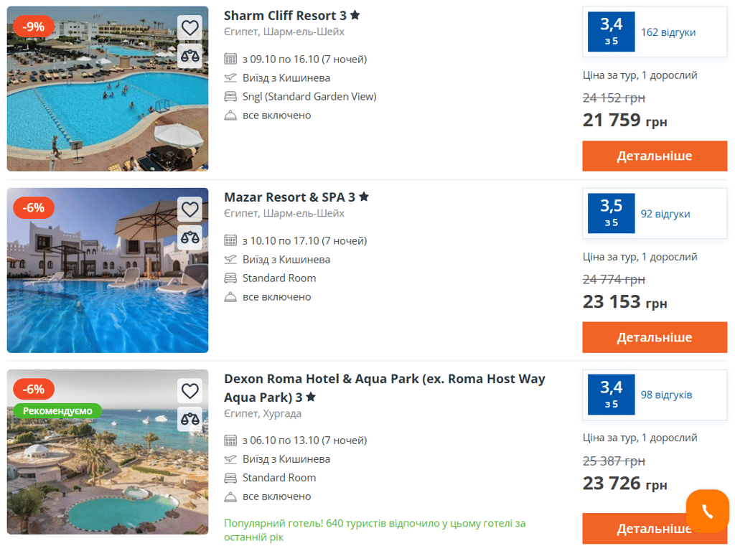
Task: Click the meal plate icon next to все включено
Action: (230, 115)
